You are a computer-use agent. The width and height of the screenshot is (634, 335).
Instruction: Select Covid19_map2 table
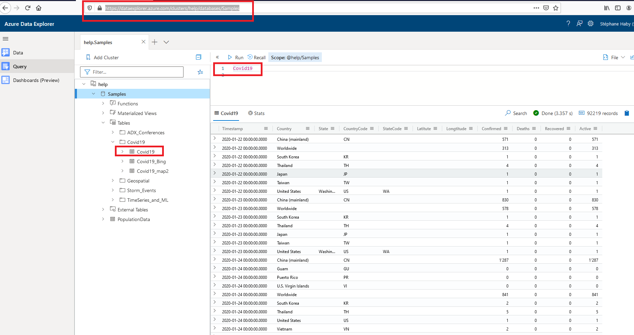152,171
